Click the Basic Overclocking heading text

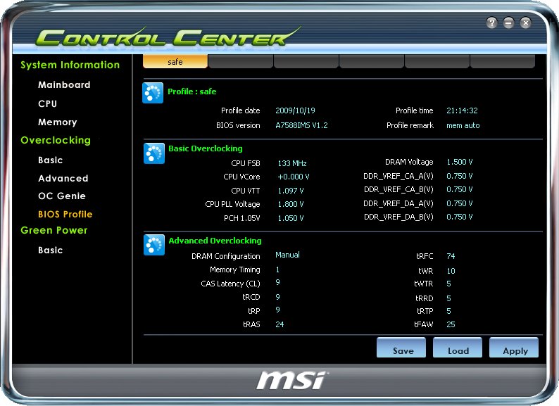coord(206,148)
